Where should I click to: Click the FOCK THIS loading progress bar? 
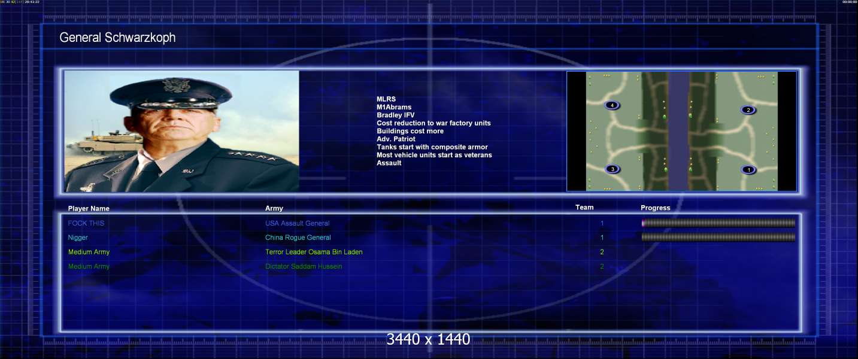pyautogui.click(x=718, y=223)
